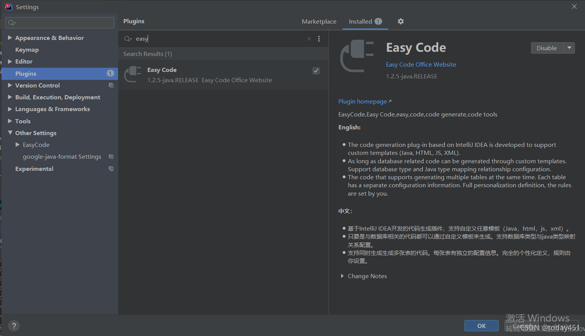Expand the Editor settings section

(x=10, y=61)
